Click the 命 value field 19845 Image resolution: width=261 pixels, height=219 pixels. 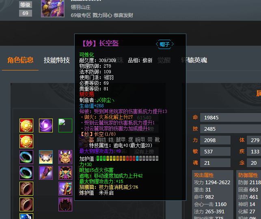(231, 117)
